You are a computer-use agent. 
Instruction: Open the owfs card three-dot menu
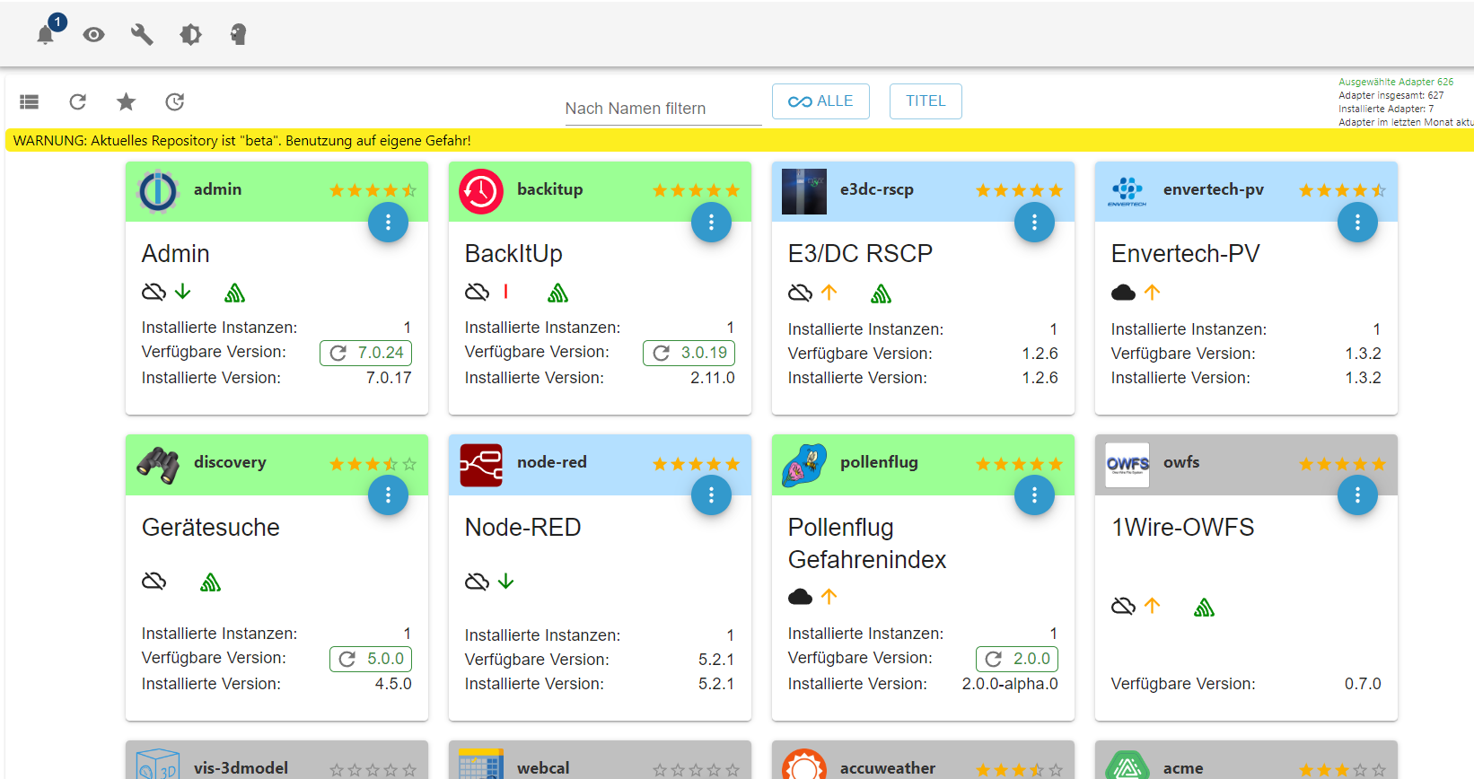pyautogui.click(x=1357, y=495)
